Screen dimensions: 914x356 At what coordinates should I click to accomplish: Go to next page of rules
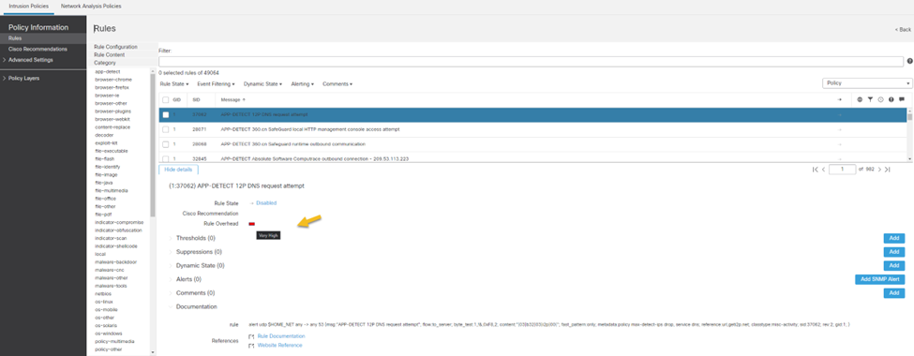pos(879,170)
